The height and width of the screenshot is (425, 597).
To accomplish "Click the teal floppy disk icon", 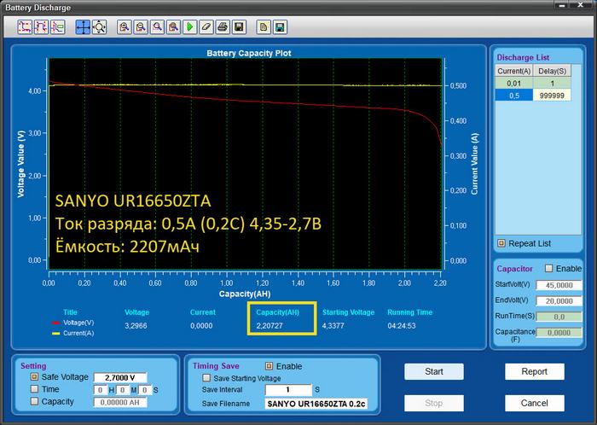I will coord(279,27).
